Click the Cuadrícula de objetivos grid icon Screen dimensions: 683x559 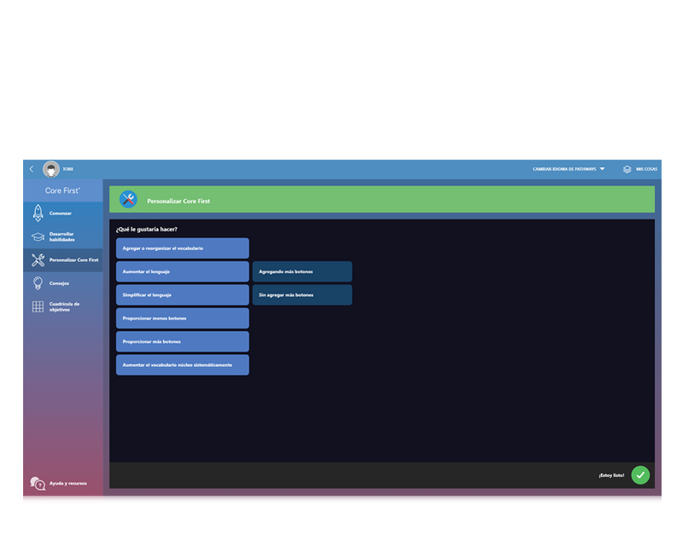pos(38,306)
